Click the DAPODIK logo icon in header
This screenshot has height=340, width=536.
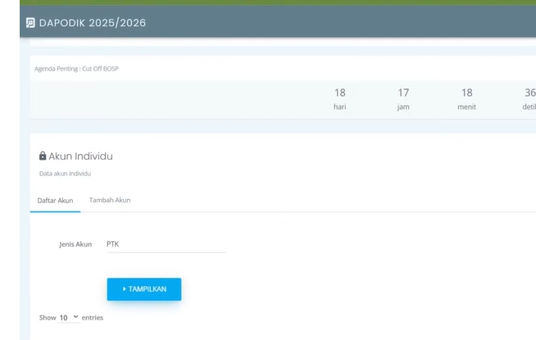coord(30,23)
